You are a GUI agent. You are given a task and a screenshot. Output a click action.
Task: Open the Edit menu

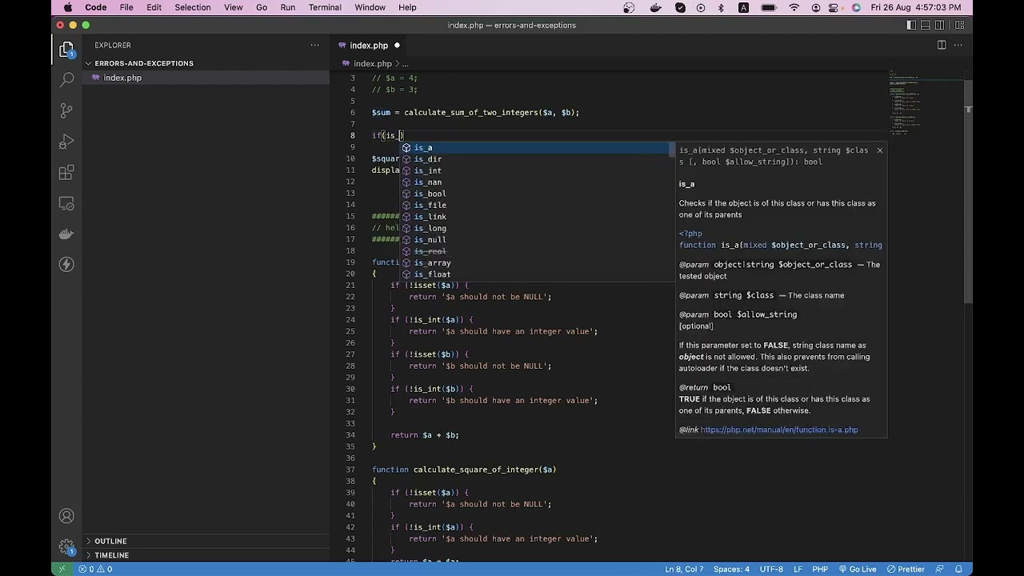pos(154,7)
